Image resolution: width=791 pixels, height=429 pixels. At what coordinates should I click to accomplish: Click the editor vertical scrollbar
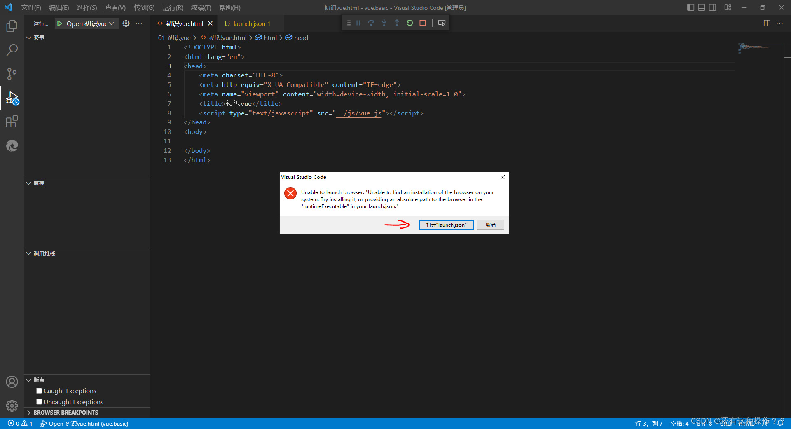point(787,231)
